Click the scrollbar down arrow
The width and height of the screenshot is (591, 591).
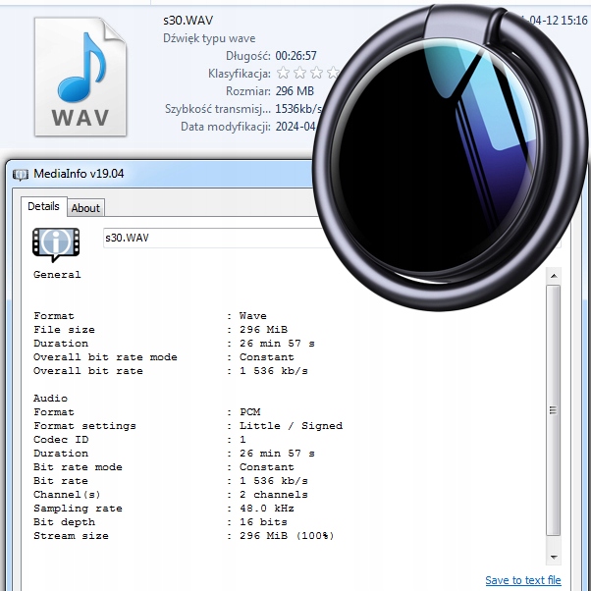tap(553, 556)
